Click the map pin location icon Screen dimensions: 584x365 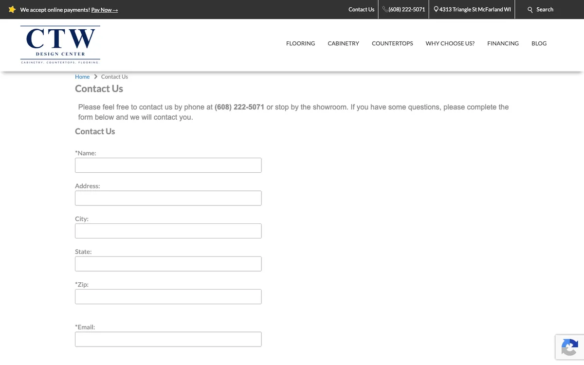coord(436,9)
